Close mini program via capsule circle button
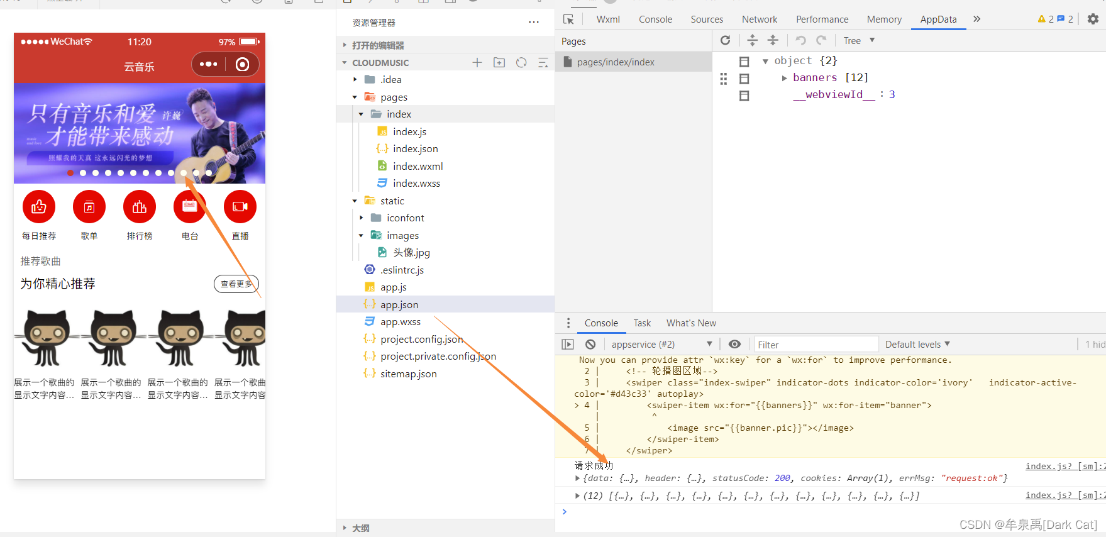The image size is (1106, 537). pos(242,64)
